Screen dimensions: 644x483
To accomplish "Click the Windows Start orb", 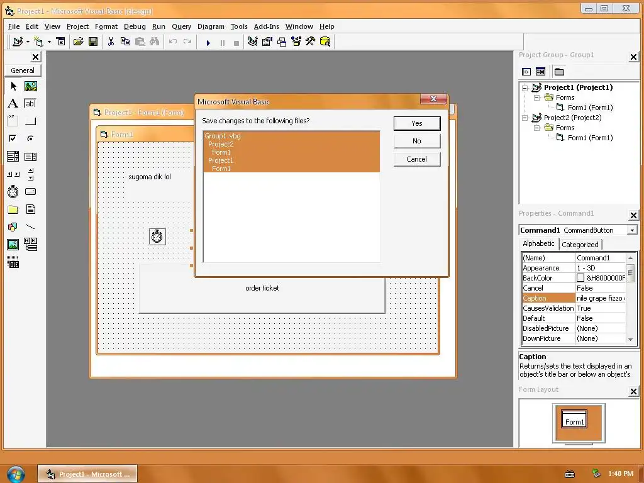I will click(x=16, y=474).
